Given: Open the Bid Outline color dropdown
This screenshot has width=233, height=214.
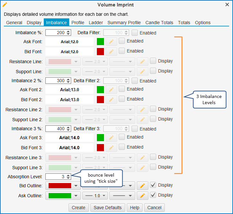Looking at the screenshot, I should (x=63, y=186).
